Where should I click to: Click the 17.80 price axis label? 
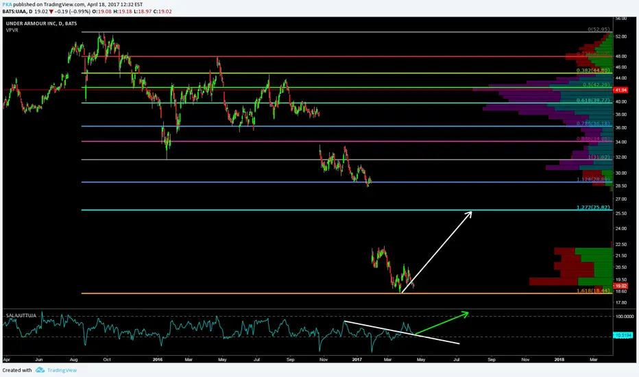click(x=620, y=302)
